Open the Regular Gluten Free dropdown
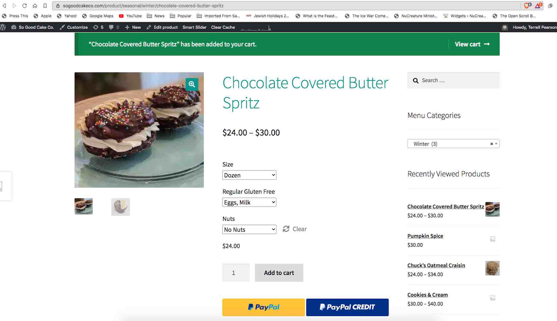The image size is (557, 321). [249, 202]
